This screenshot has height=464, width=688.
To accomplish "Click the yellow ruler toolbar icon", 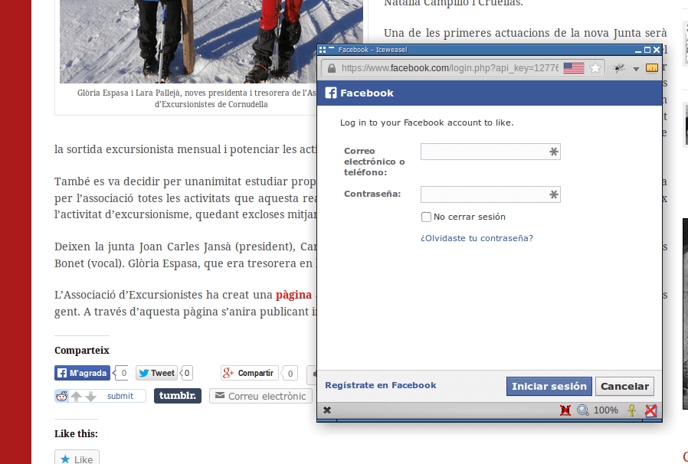I will tap(652, 68).
